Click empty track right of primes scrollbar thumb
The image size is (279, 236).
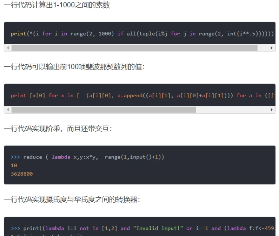[263, 48]
